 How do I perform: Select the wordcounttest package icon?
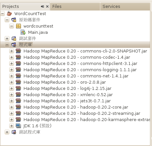pos(18,26)
